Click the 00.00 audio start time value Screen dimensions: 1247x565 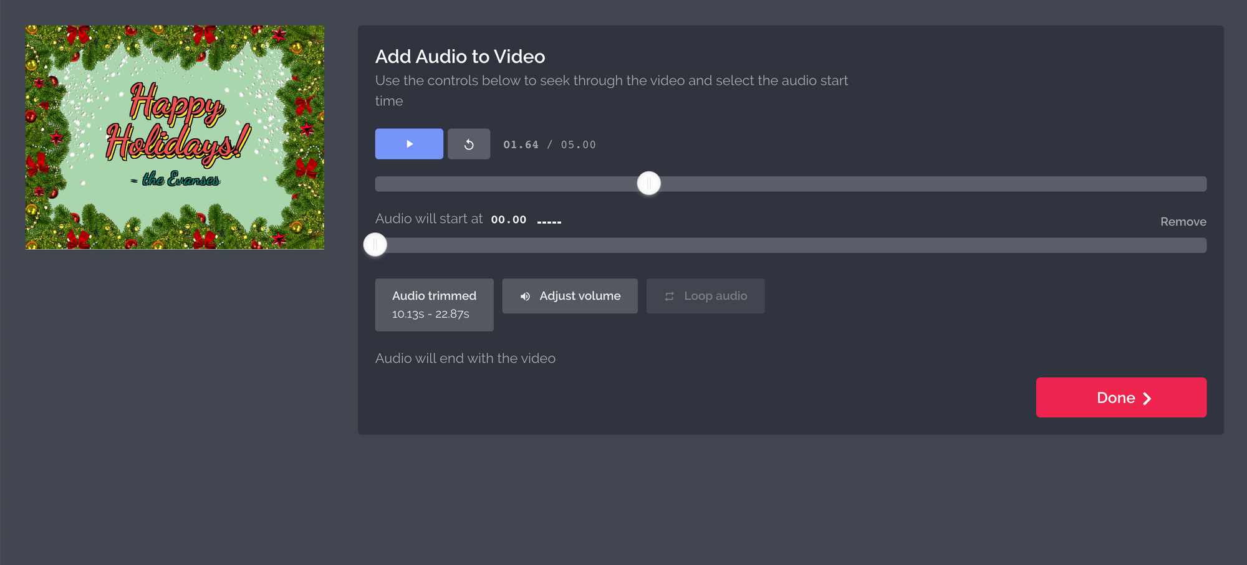pos(508,220)
